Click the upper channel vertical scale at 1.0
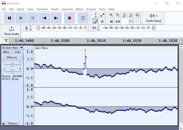Screen dimensions: 183x130 [x=30, y=52]
